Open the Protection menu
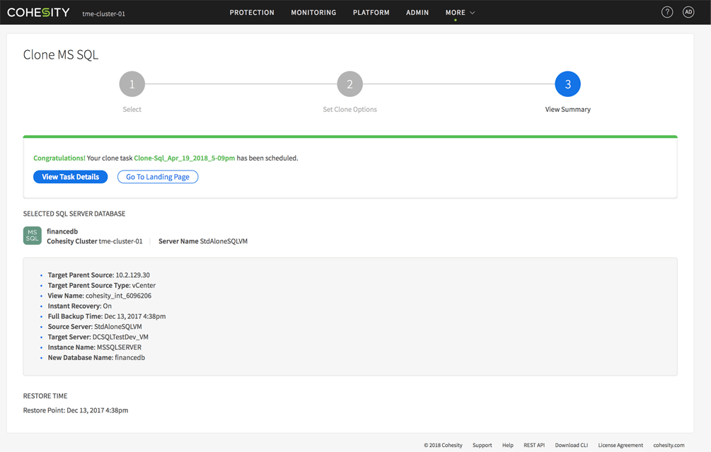The image size is (711, 452). (252, 13)
